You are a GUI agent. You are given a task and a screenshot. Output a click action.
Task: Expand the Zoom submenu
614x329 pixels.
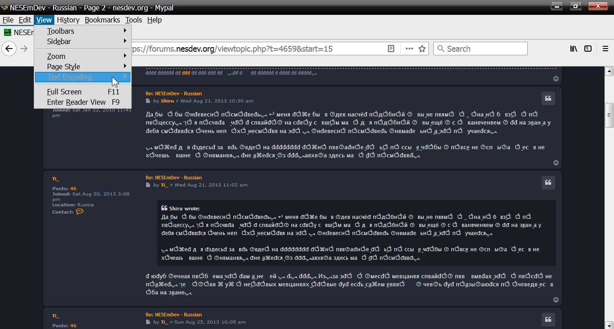tap(83, 56)
